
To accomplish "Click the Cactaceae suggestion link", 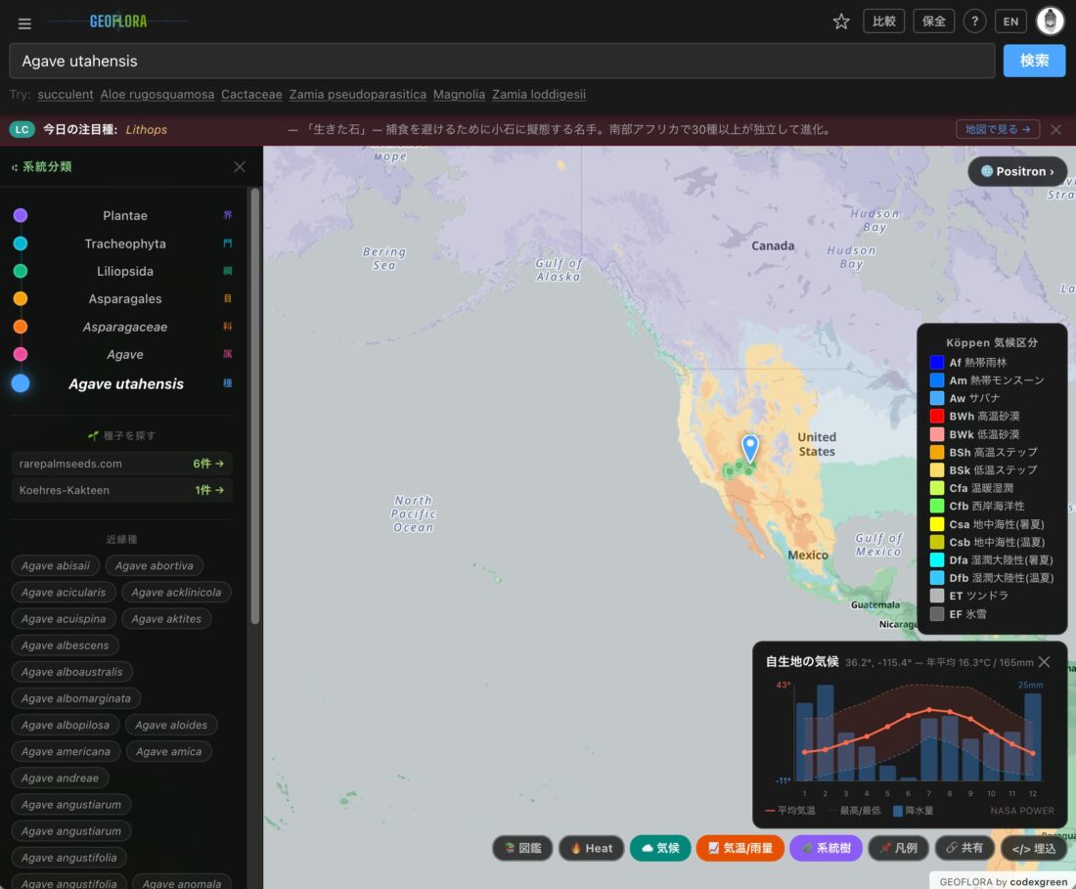I will click(251, 95).
